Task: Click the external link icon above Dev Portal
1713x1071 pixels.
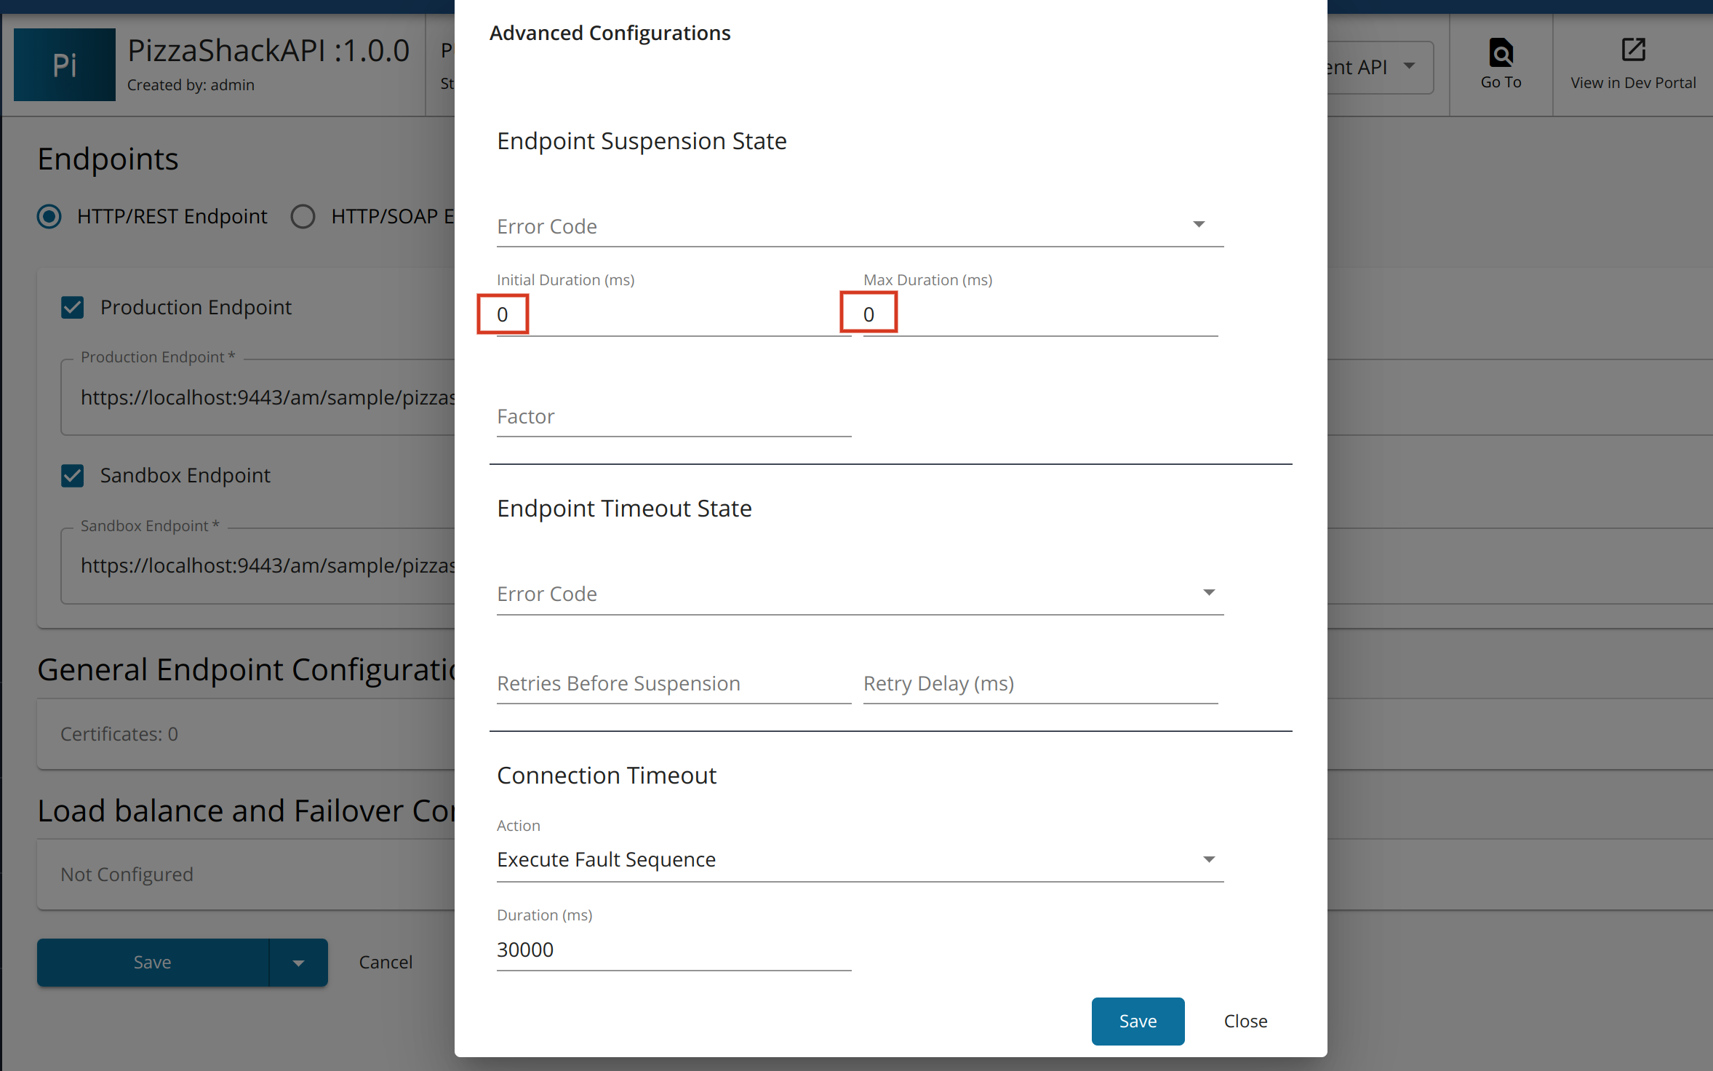Action: [x=1633, y=50]
